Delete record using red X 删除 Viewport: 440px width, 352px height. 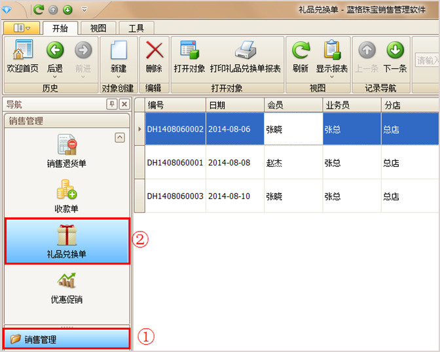(155, 50)
